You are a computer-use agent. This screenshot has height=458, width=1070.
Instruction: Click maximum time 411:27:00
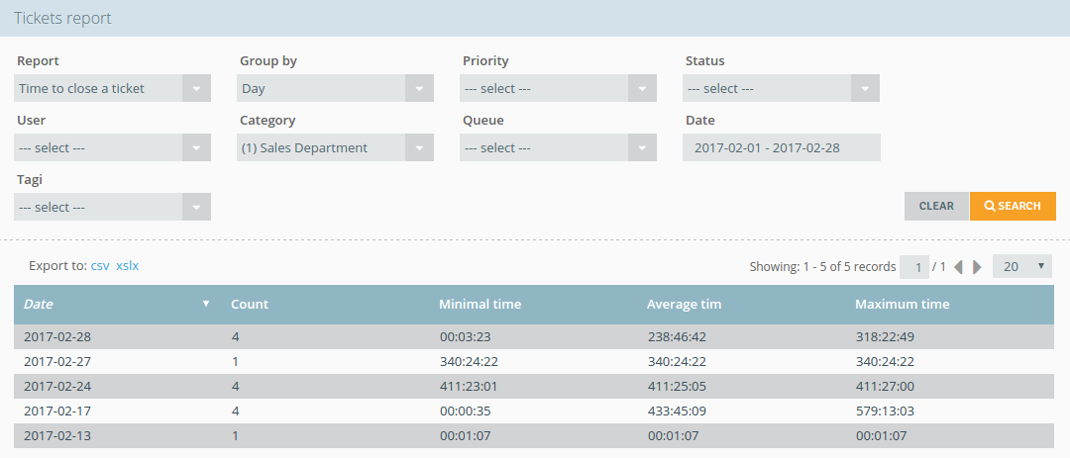pos(885,387)
